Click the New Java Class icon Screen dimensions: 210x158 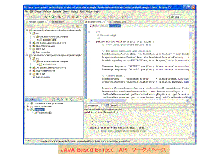tap(77, 17)
